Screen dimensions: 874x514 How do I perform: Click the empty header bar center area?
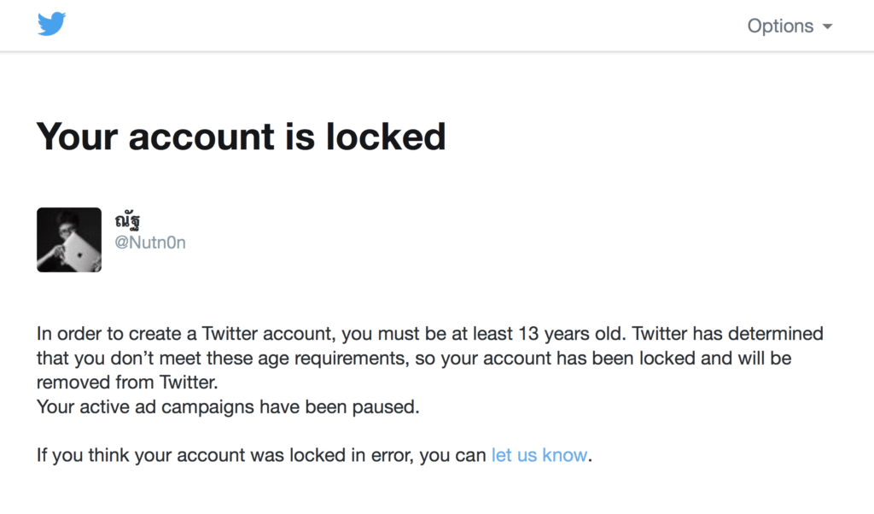(x=401, y=26)
